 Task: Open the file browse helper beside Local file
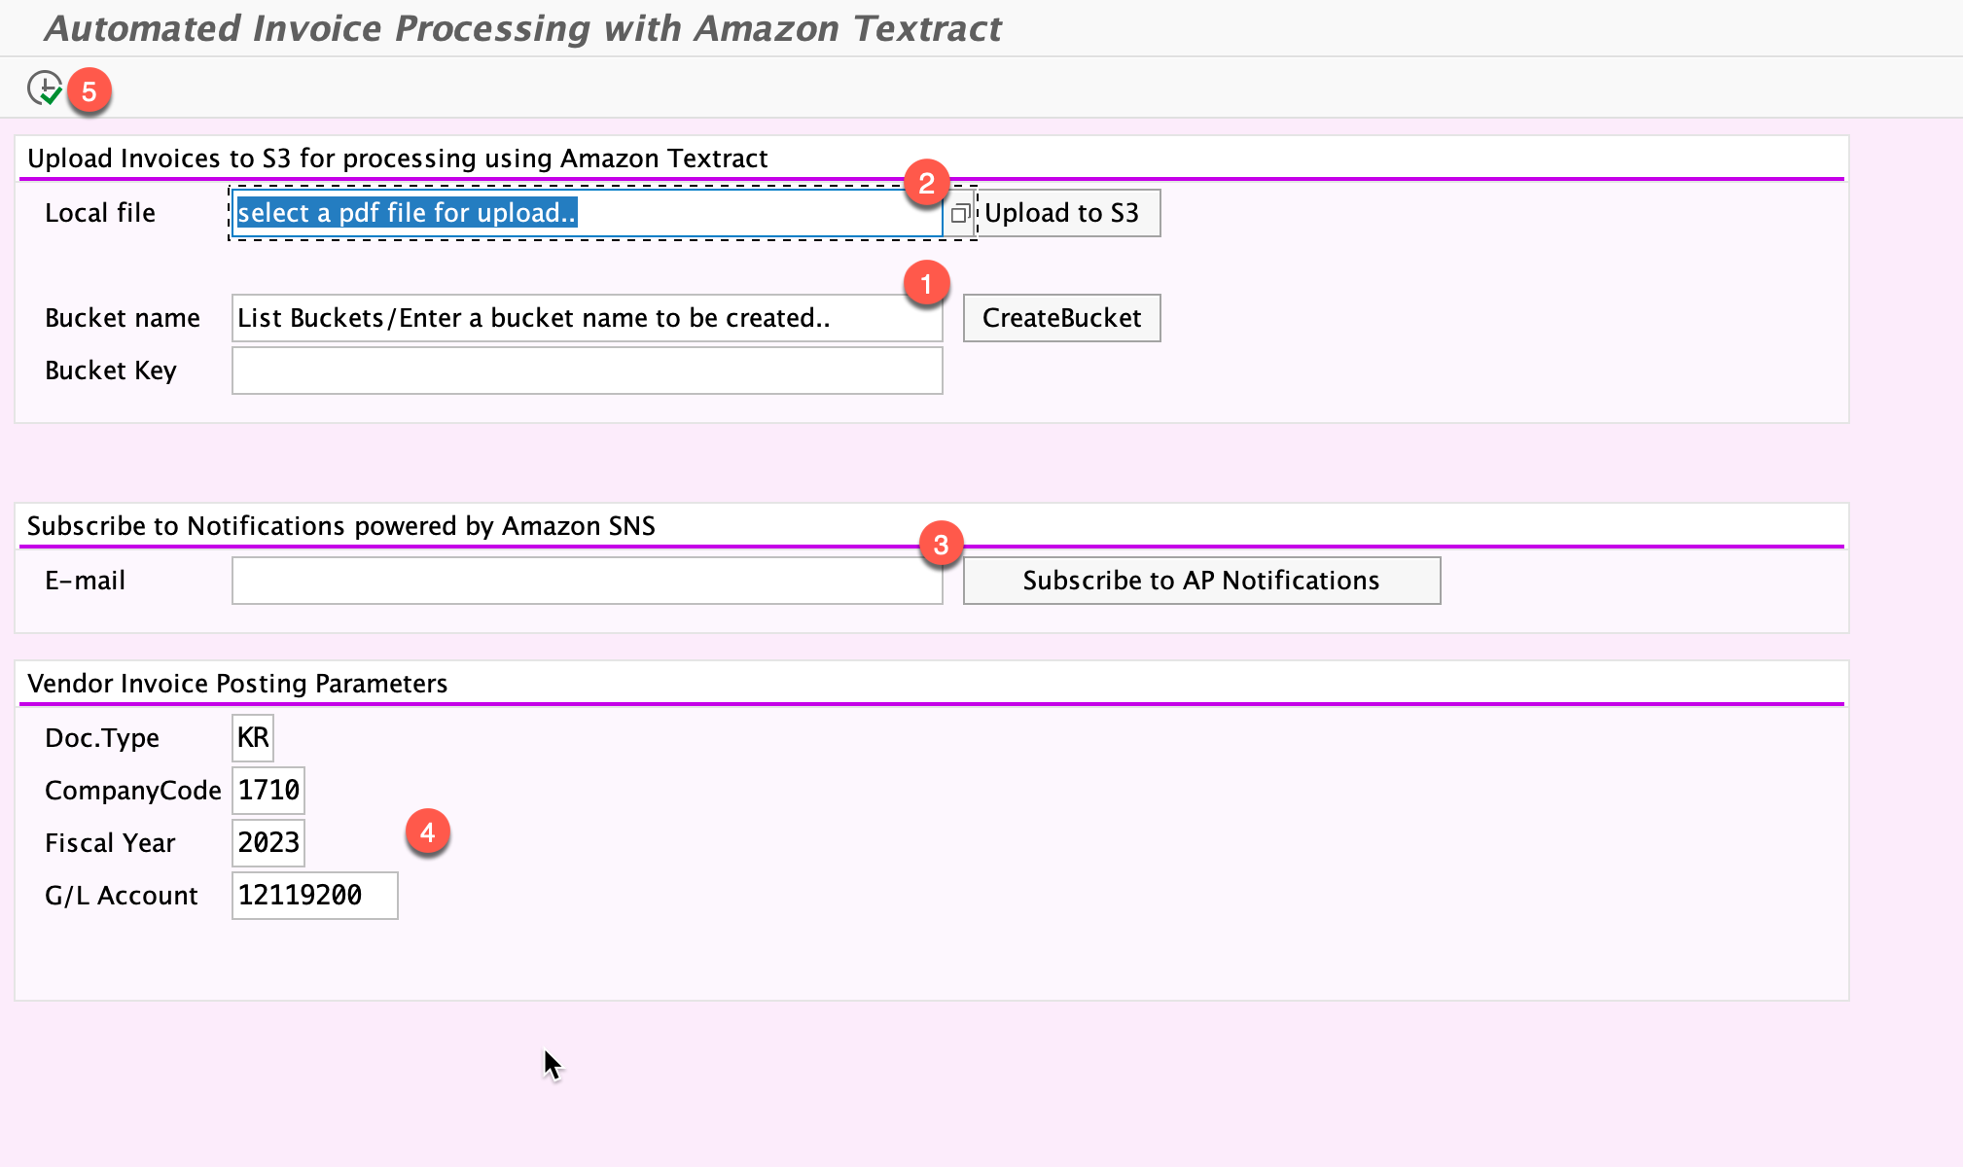959,214
